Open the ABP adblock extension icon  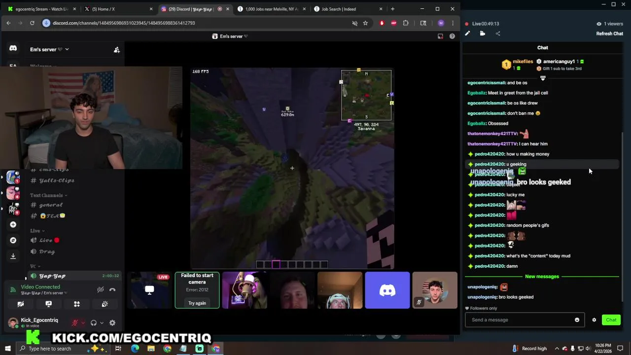point(393,23)
